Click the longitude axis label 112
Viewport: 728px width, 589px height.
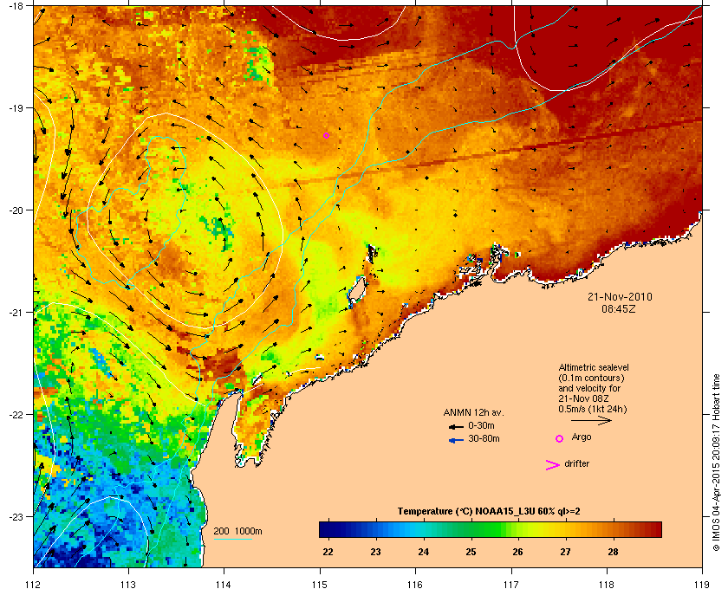point(34,585)
